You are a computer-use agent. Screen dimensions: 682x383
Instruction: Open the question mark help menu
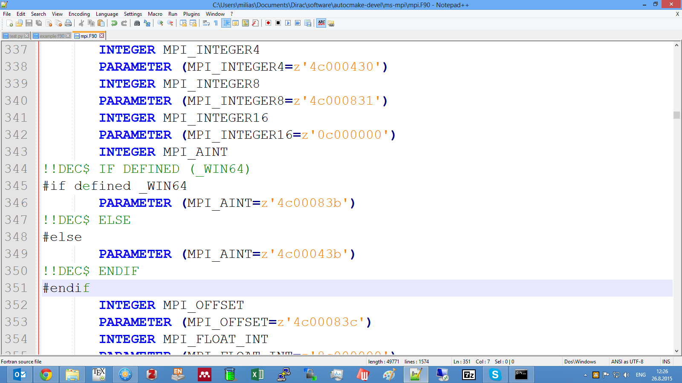tap(232, 14)
